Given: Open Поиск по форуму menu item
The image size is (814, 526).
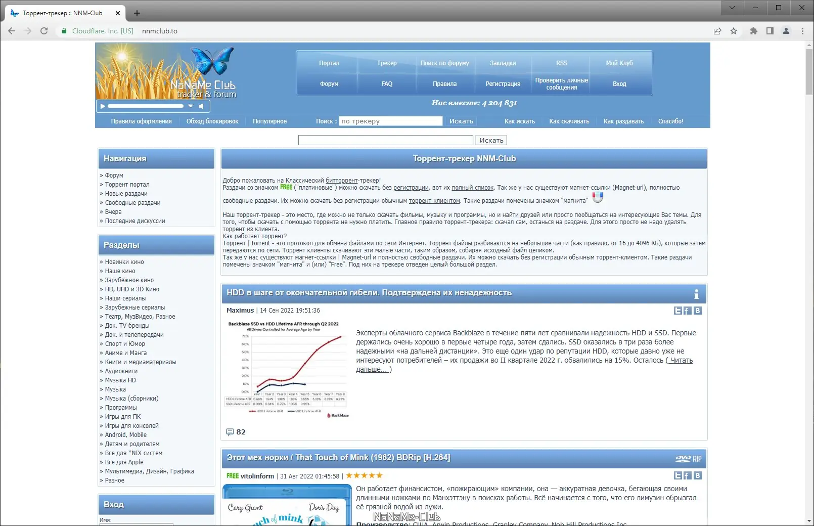Looking at the screenshot, I should click(x=445, y=63).
